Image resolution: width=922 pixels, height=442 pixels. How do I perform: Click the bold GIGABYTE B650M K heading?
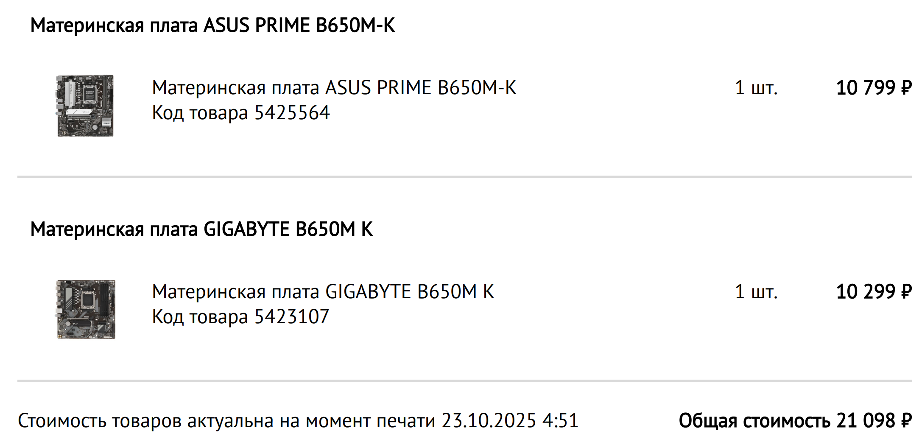point(201,229)
